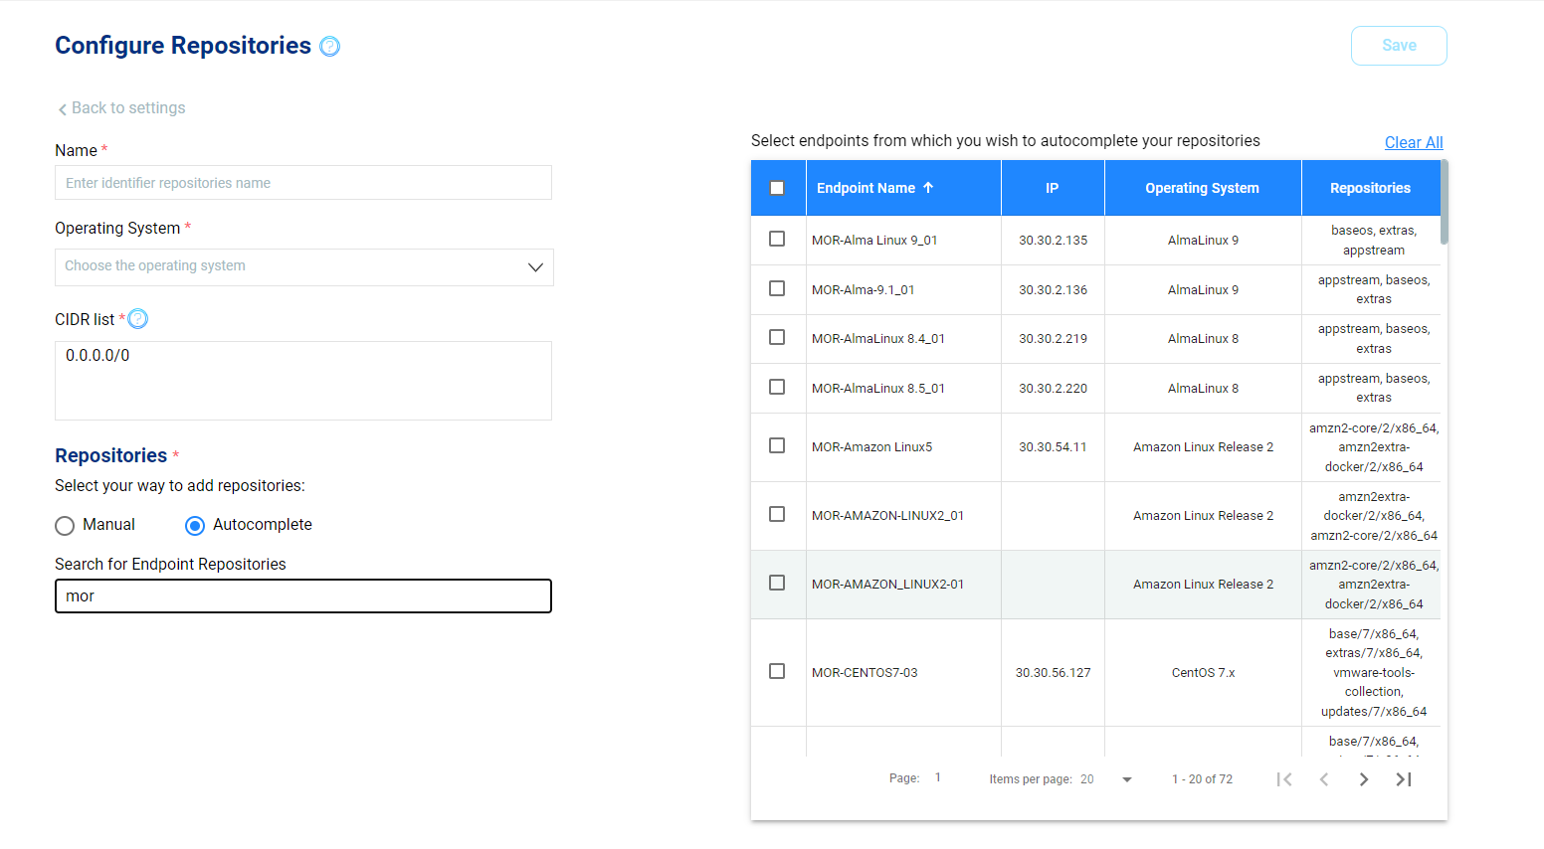Click the Repositories column header
1544x849 pixels.
1370,187
